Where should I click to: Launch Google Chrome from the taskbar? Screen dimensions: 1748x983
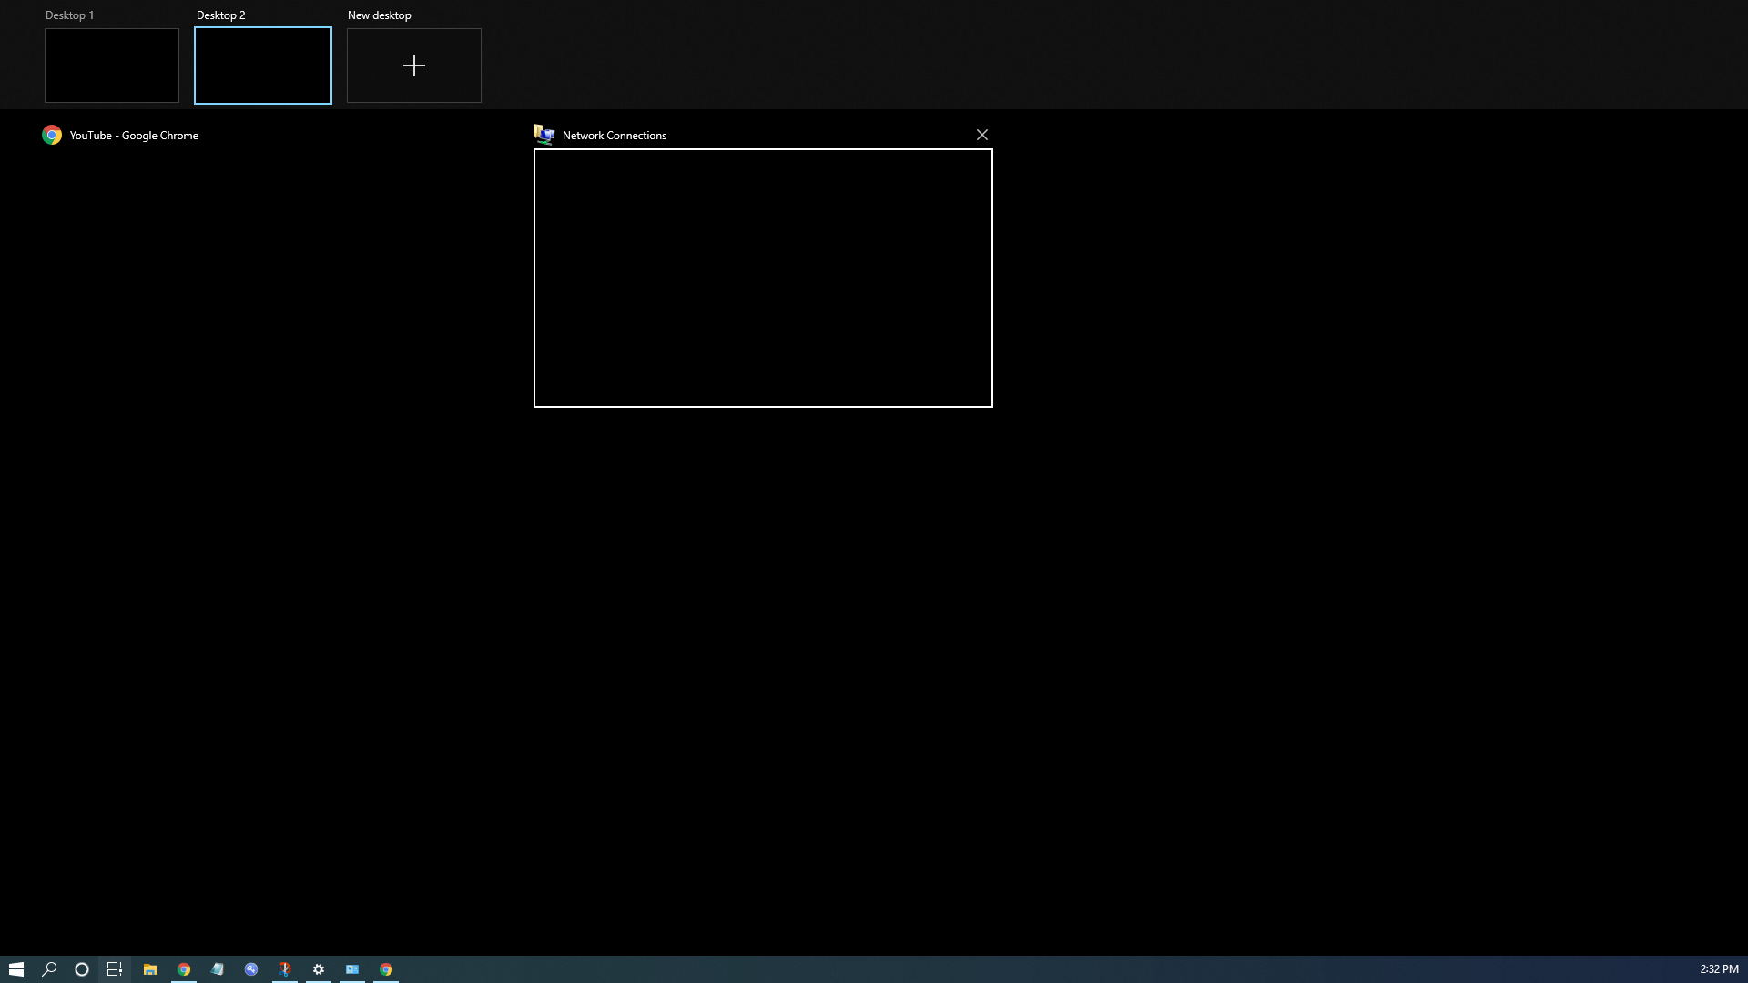185,969
